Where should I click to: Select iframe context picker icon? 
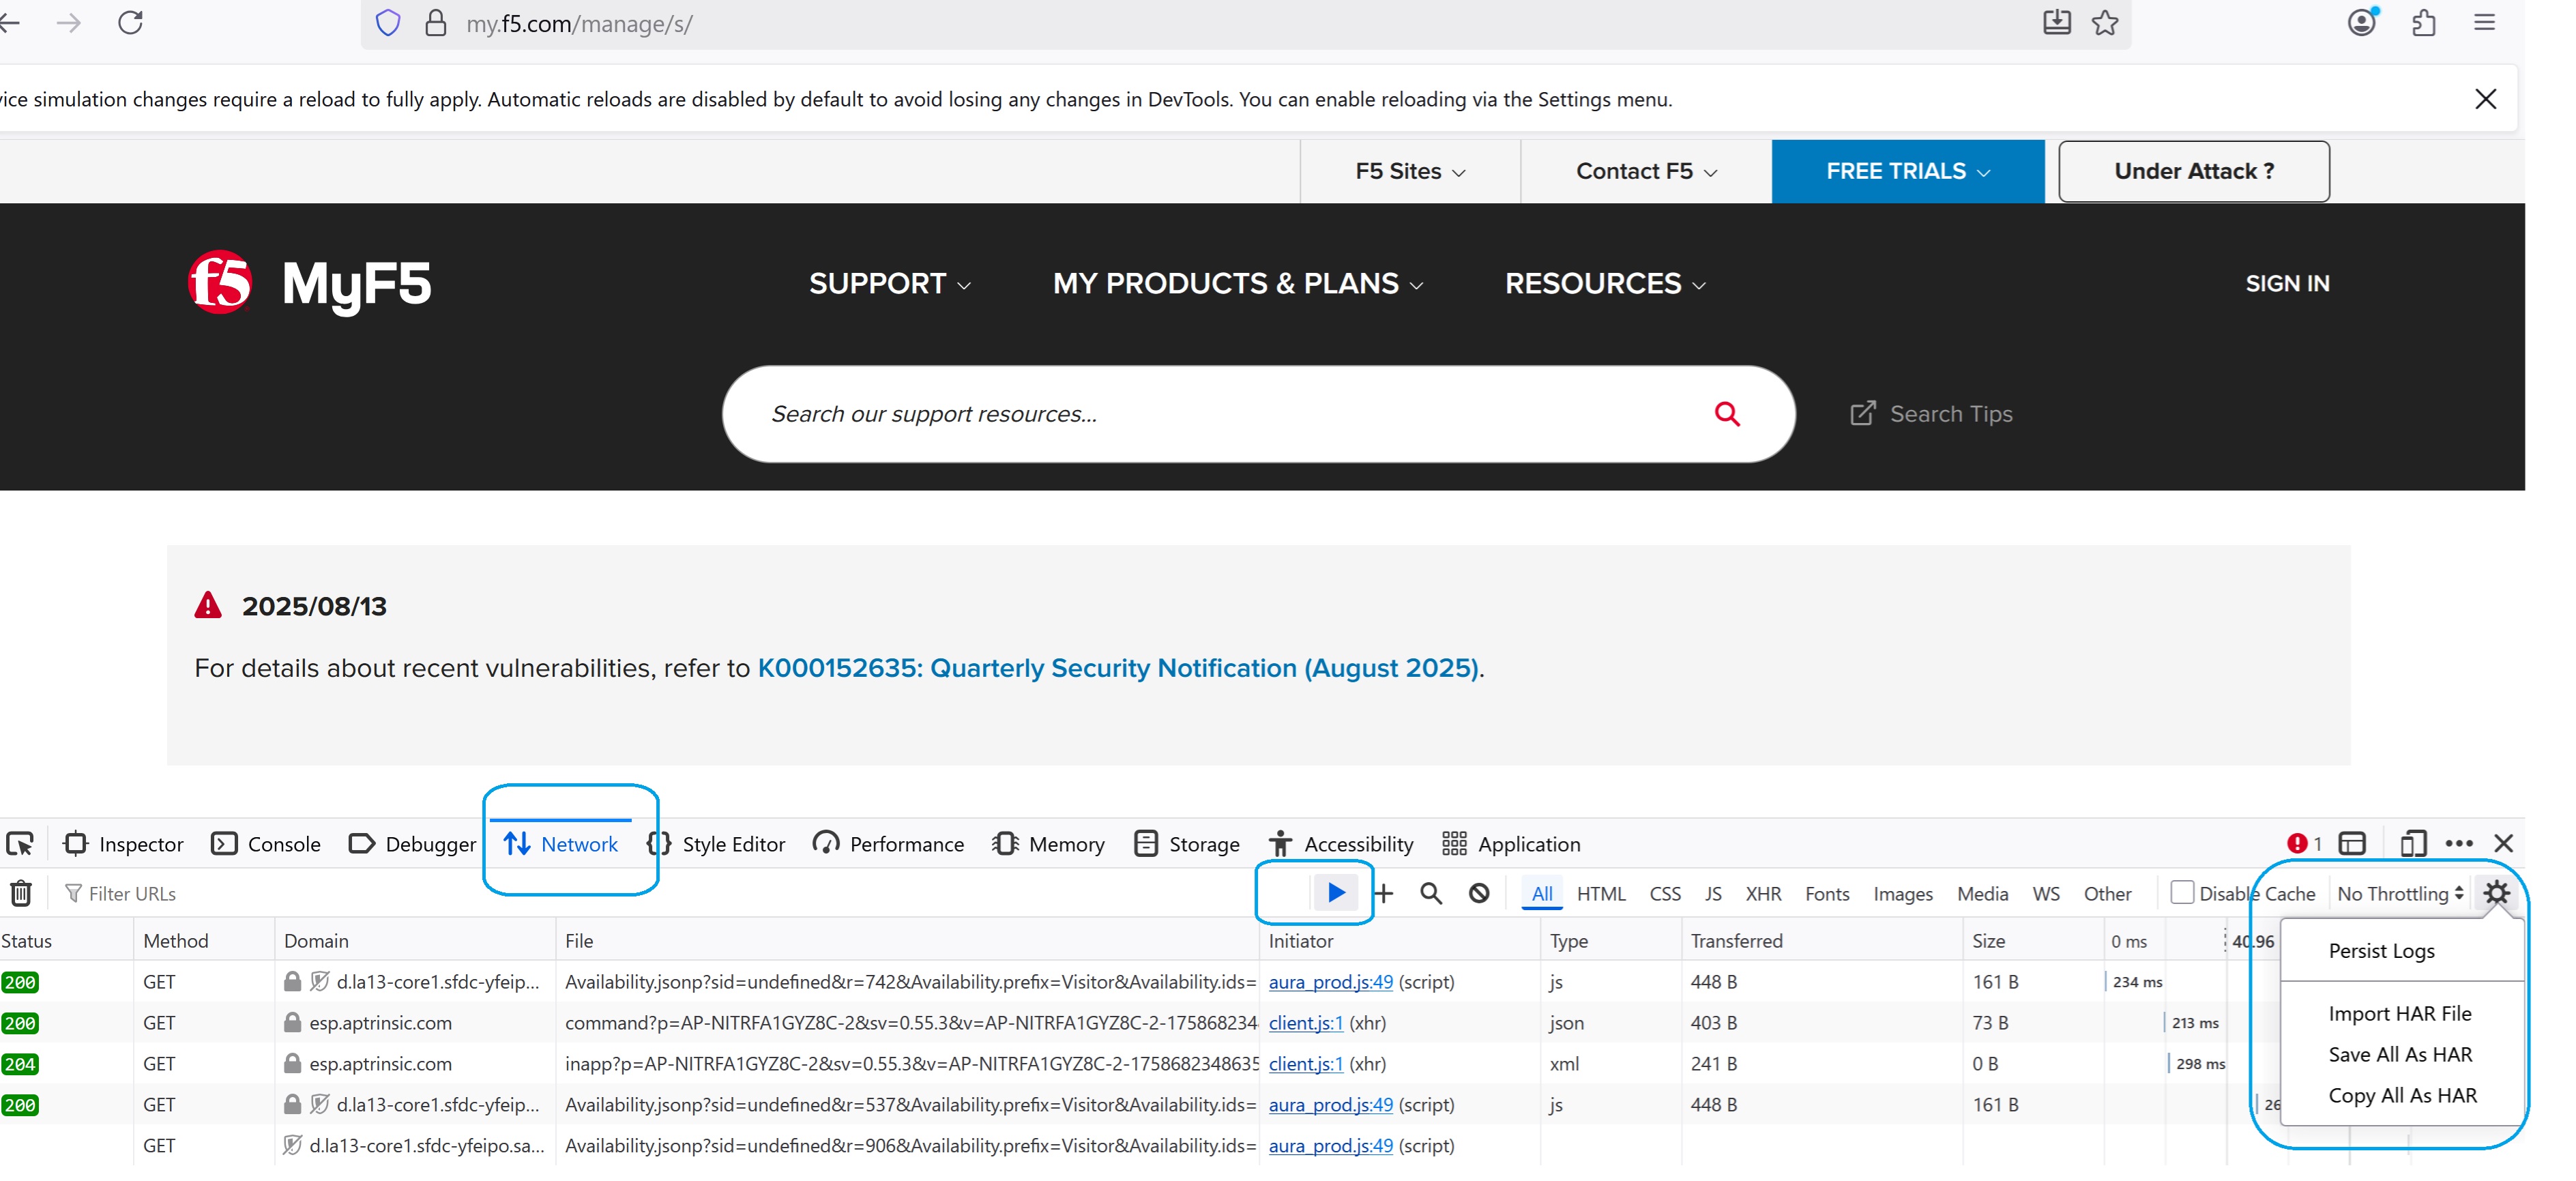(2353, 844)
